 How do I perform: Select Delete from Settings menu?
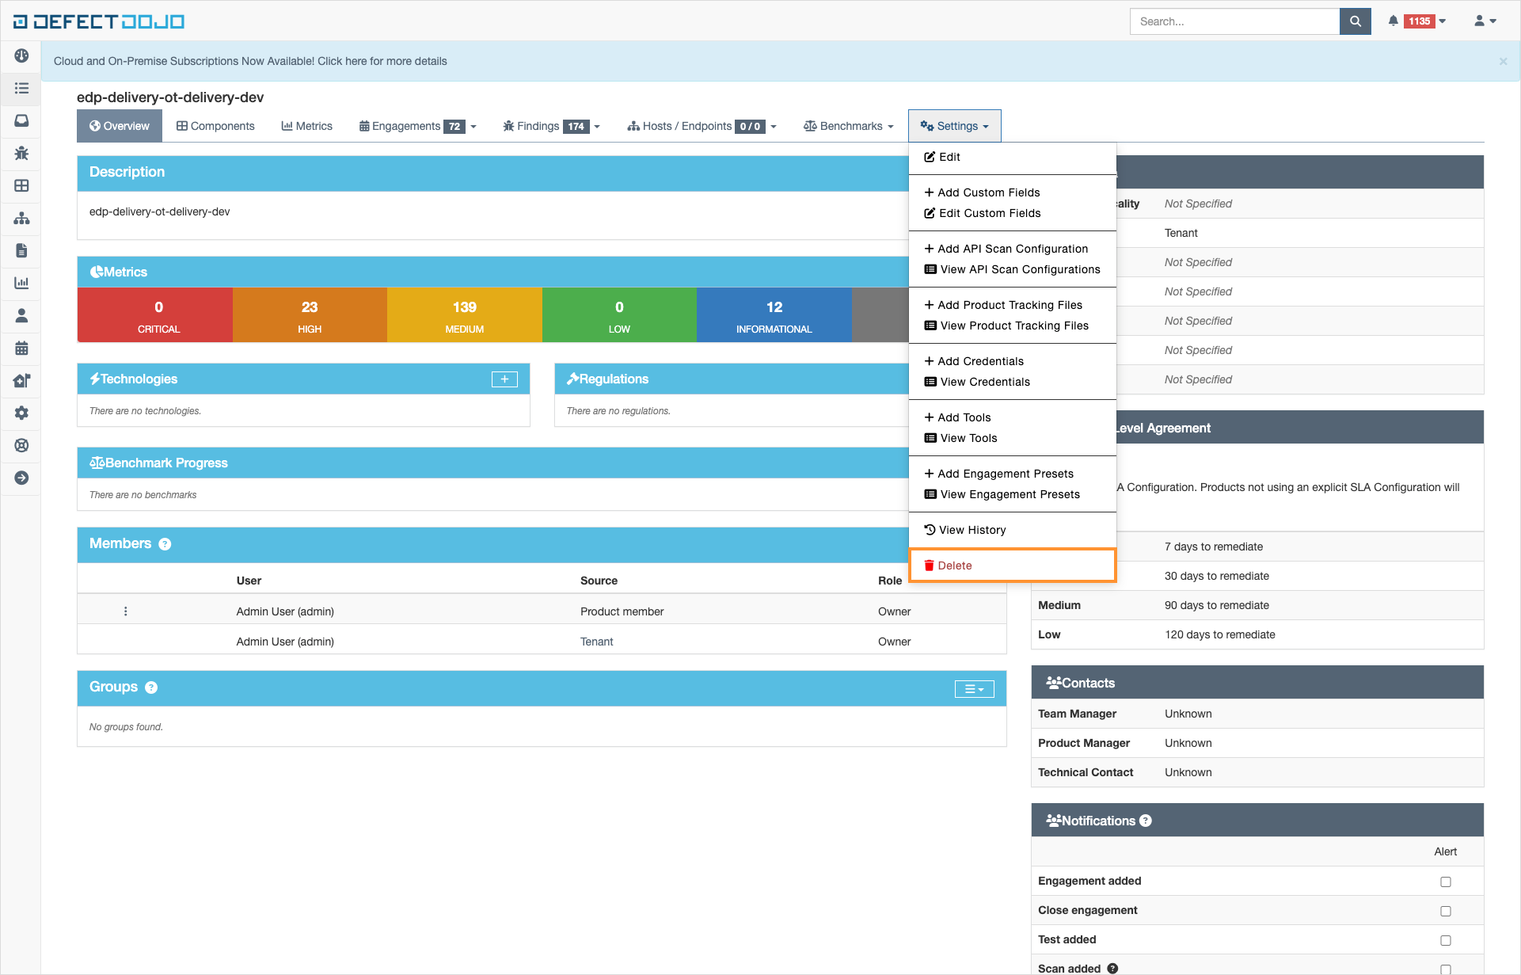pos(955,566)
